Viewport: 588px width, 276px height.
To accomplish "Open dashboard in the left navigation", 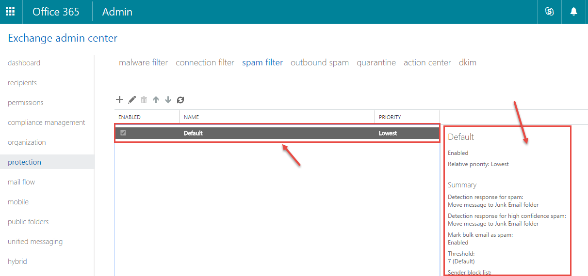I will pyautogui.click(x=24, y=63).
